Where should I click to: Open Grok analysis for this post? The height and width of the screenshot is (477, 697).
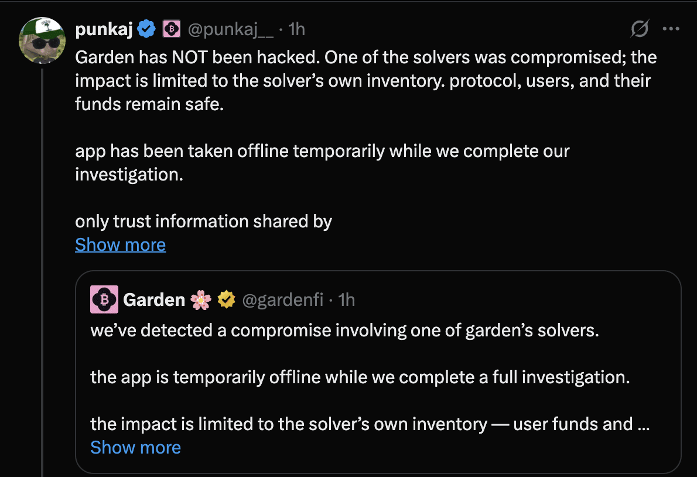click(x=640, y=28)
